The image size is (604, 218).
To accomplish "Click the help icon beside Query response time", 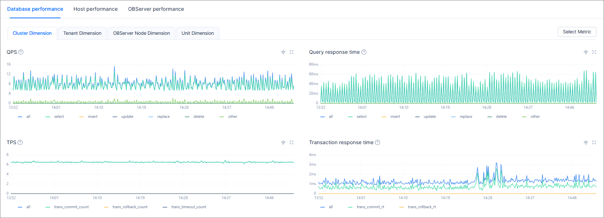I will point(364,52).
